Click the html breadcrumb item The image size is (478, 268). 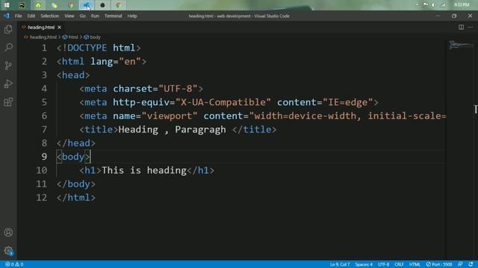click(x=73, y=37)
